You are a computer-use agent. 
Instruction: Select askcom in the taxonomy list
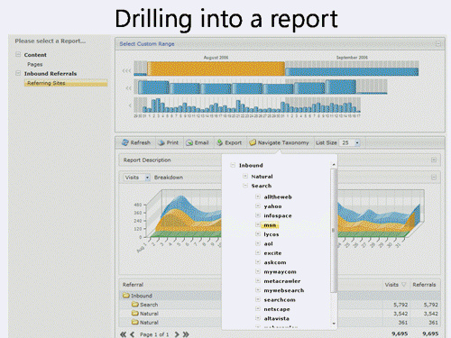pyautogui.click(x=275, y=262)
